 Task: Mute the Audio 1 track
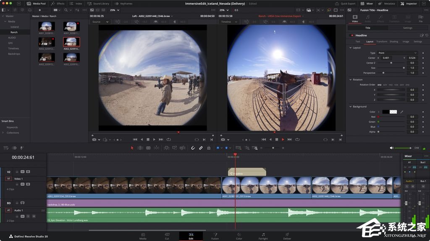point(34,216)
